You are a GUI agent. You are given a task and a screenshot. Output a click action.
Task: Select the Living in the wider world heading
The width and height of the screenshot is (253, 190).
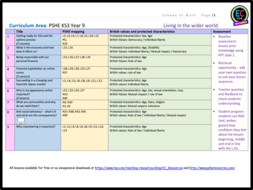(x=190, y=26)
